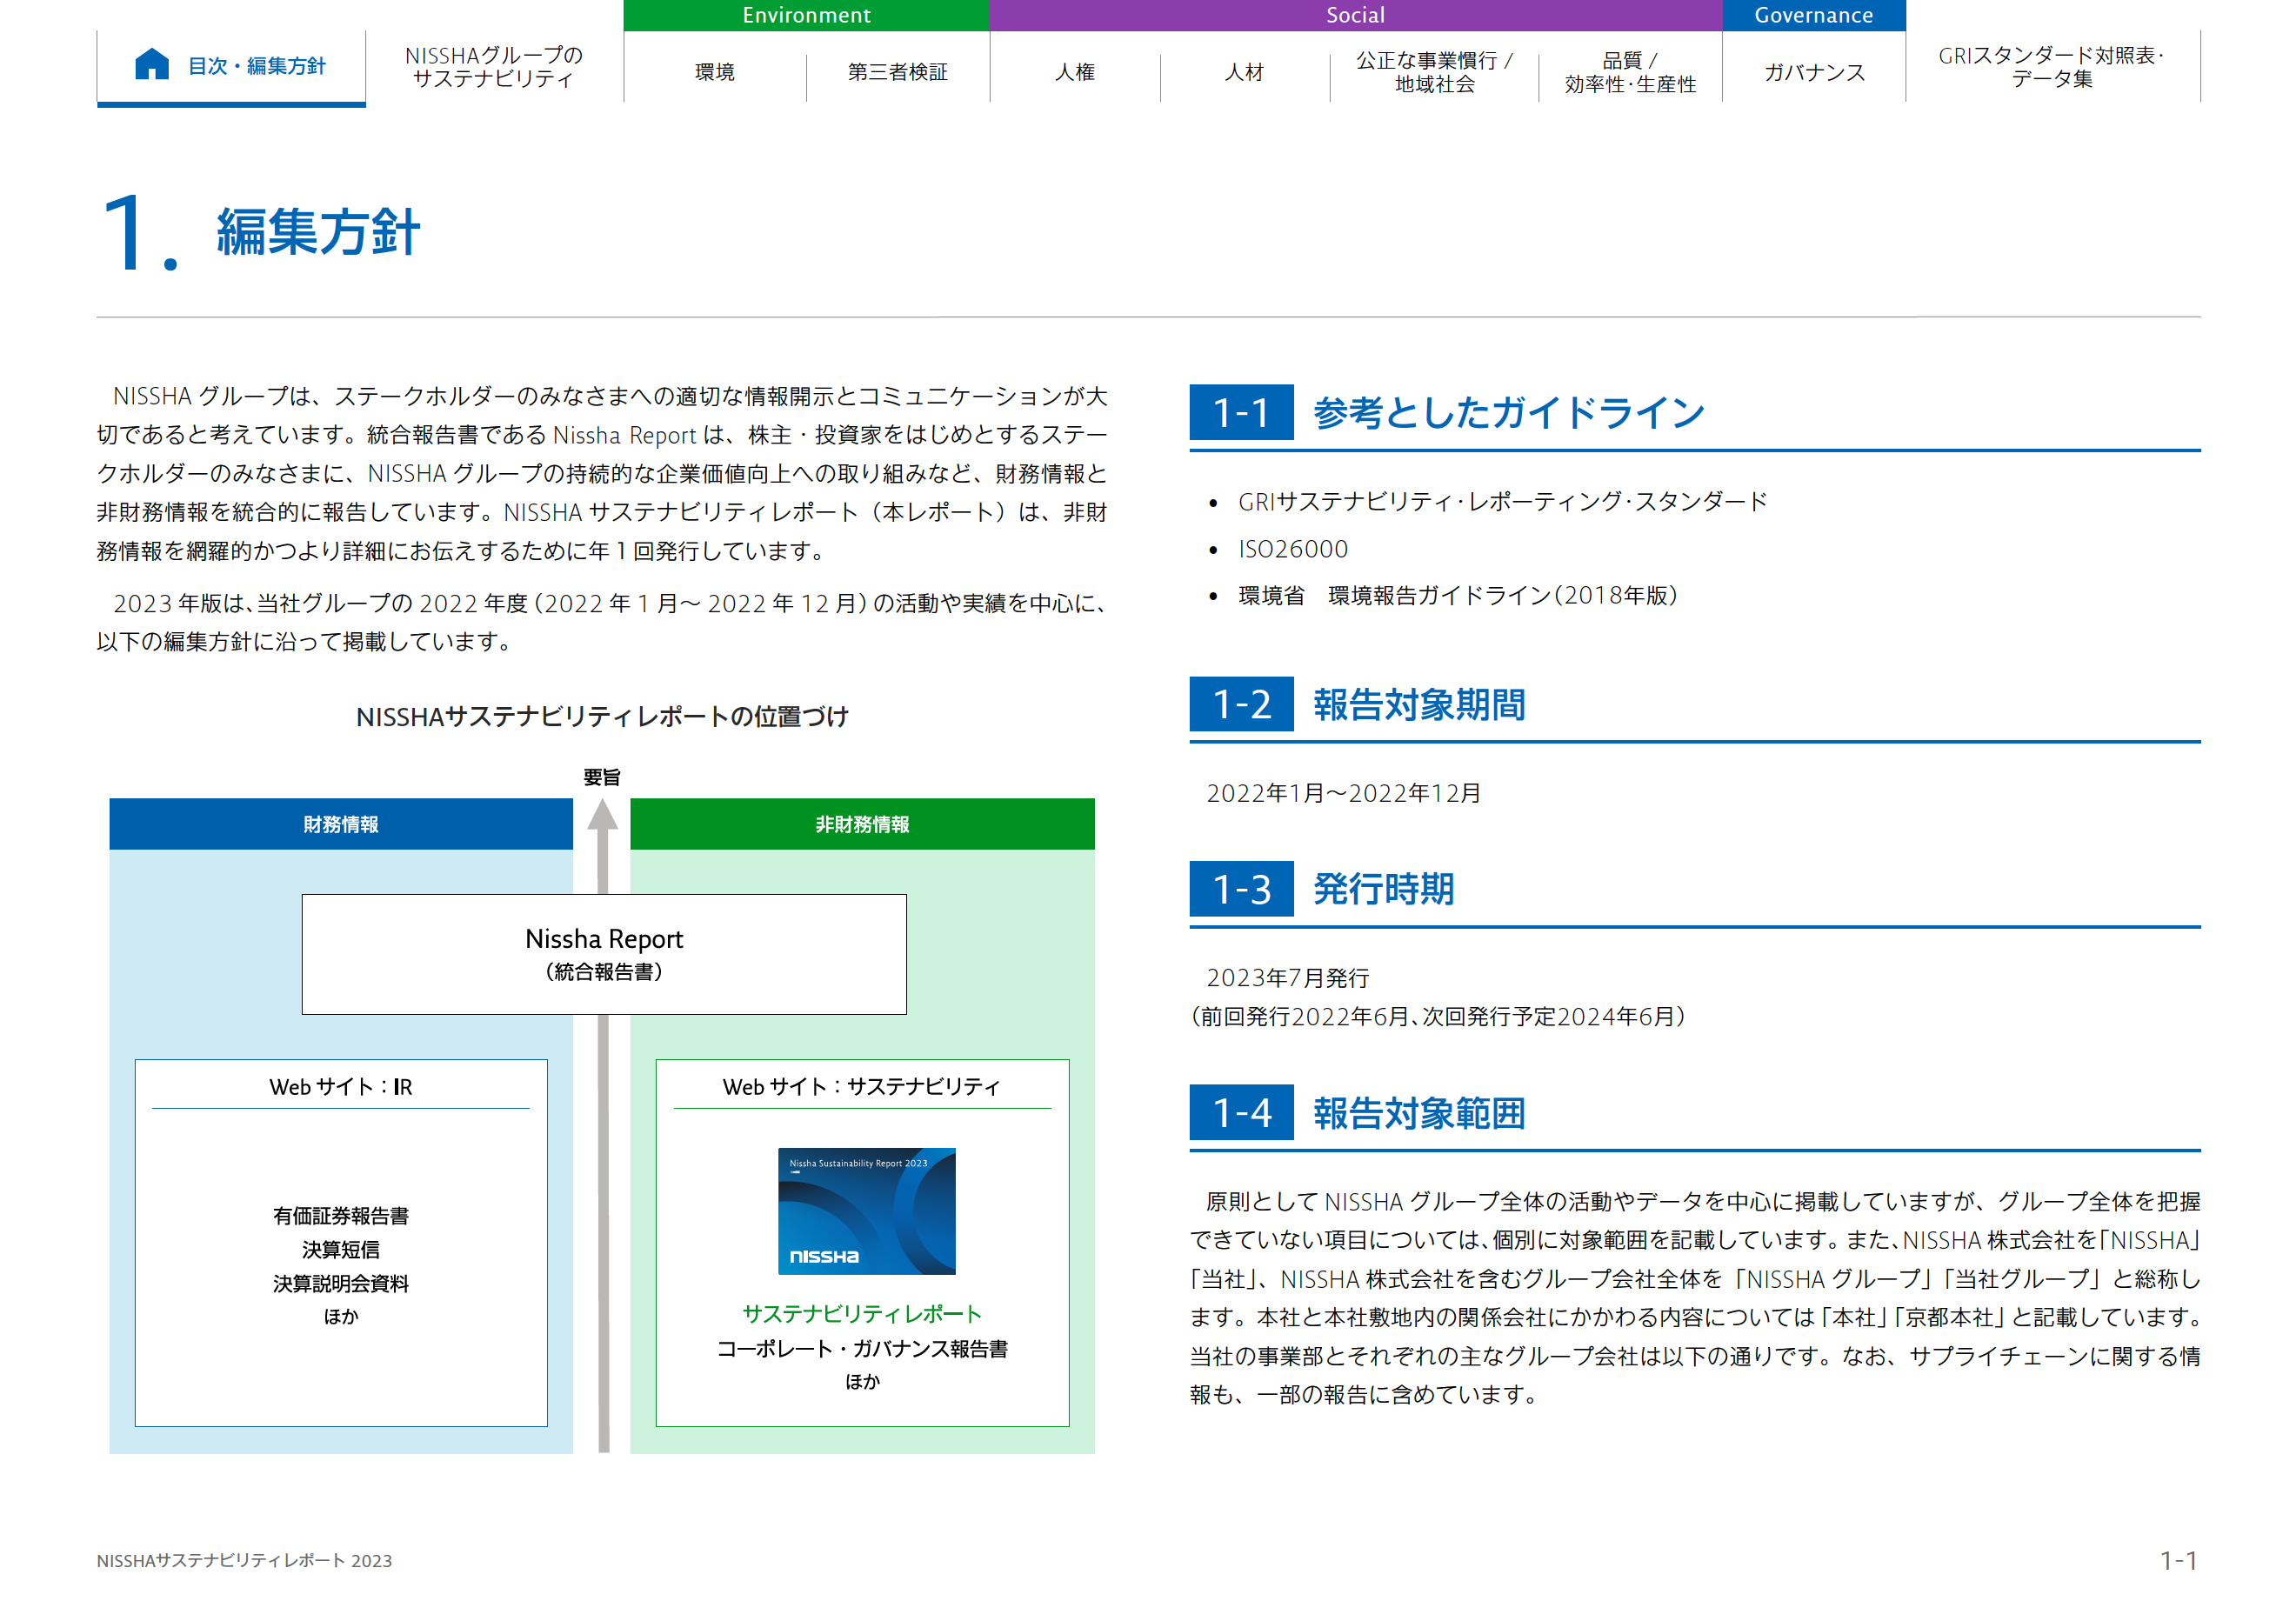Screen dimensions: 2296x1621
Task: Open the 人権 navigation tab
Action: [1074, 72]
